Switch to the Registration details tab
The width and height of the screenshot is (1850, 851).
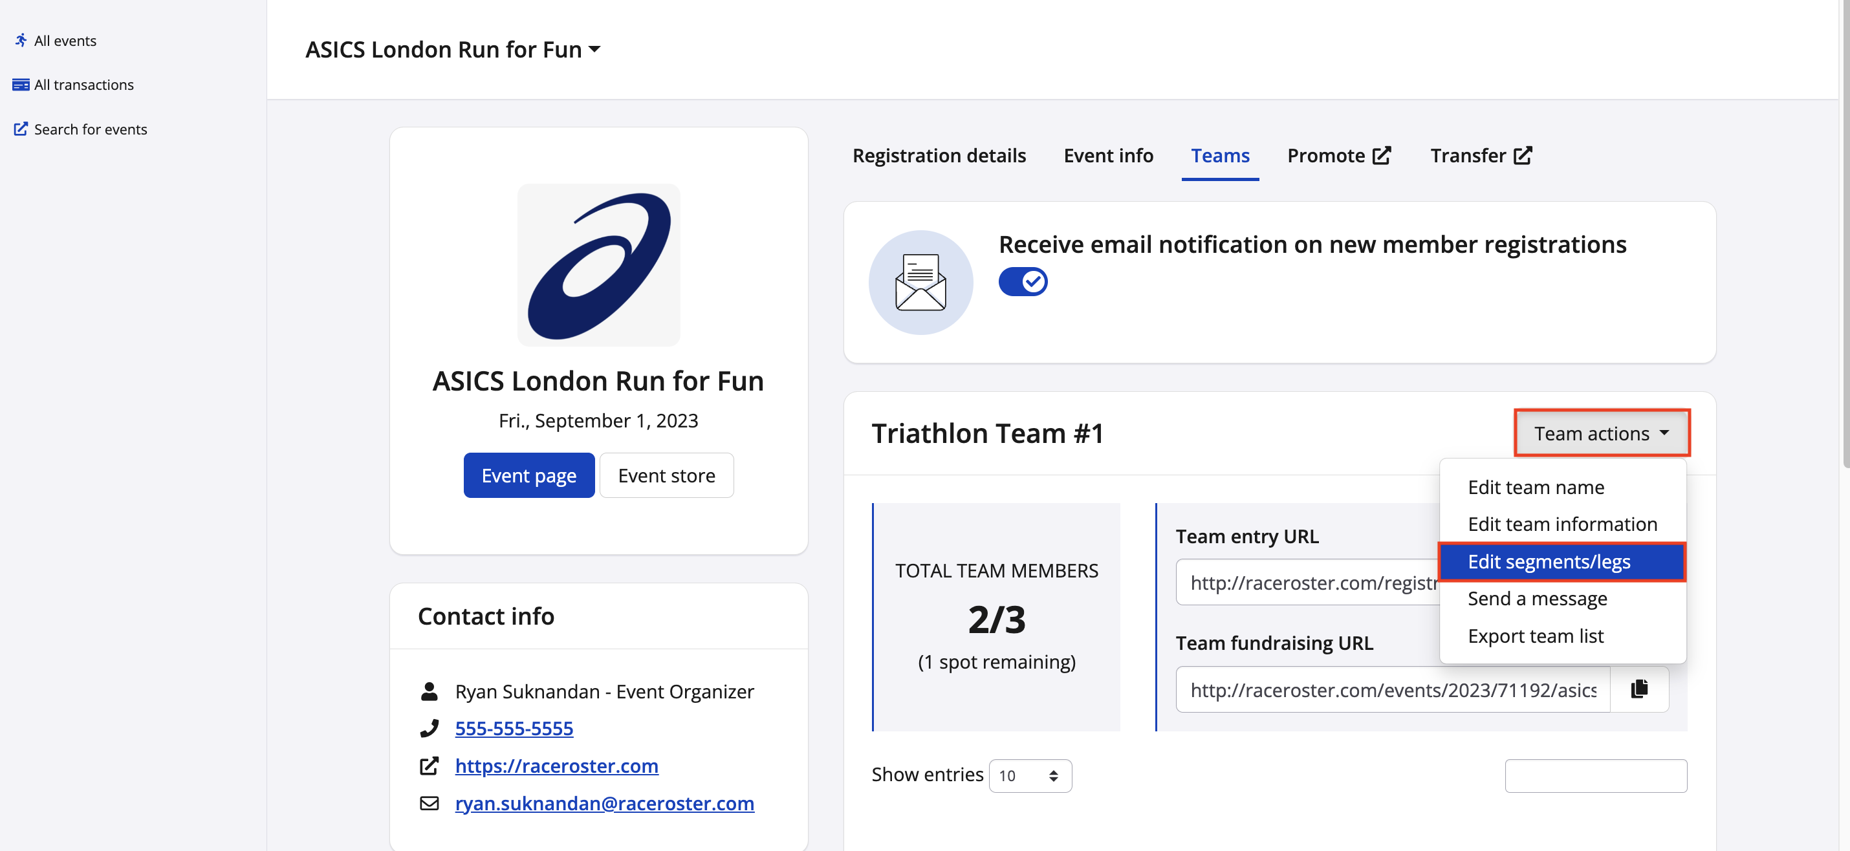(x=939, y=156)
